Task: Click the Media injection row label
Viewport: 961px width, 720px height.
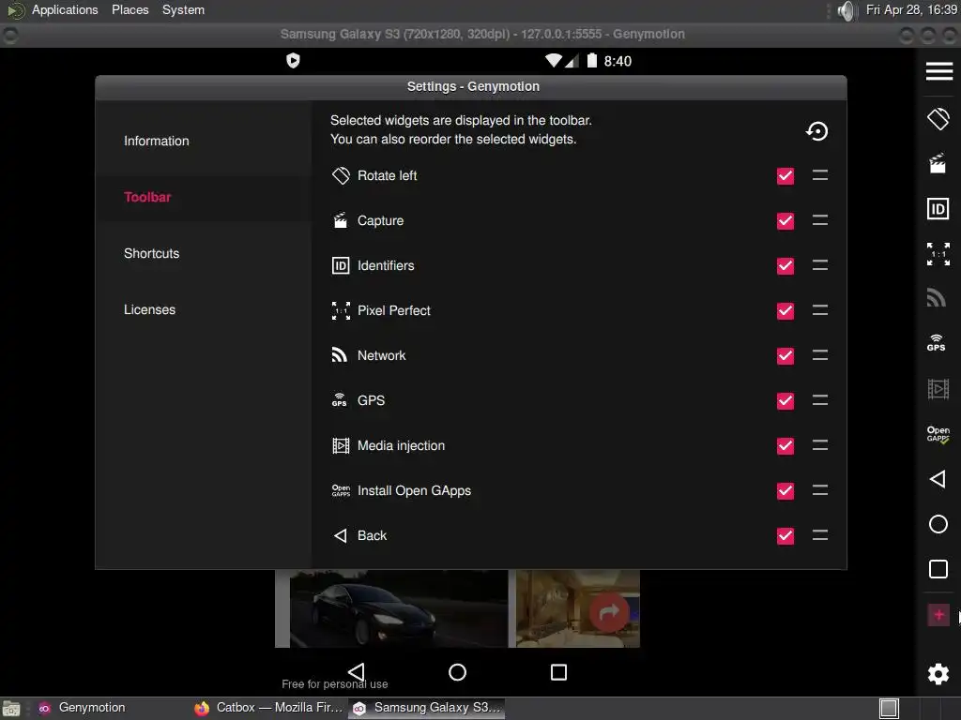Action: pos(401,445)
